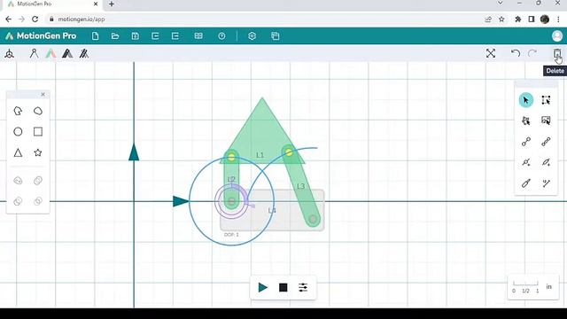Click the user account avatar
567x319 pixels.
(x=557, y=35)
